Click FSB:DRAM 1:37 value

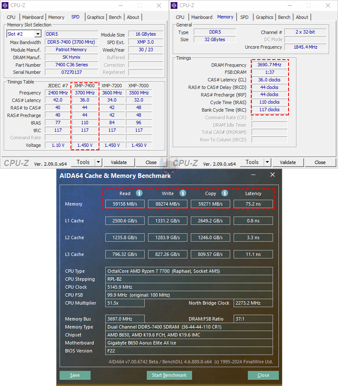(269, 72)
